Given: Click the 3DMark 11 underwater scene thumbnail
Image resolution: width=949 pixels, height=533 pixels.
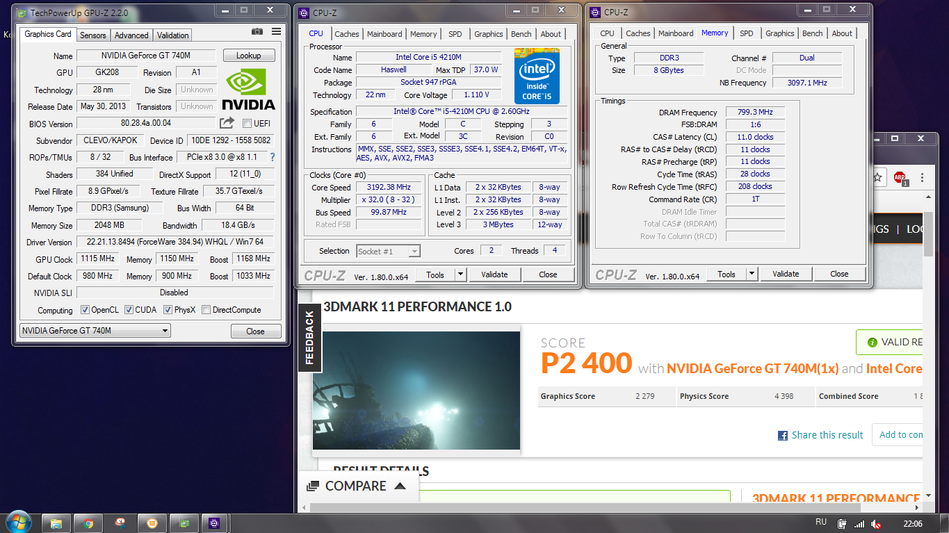Looking at the screenshot, I should 416,391.
